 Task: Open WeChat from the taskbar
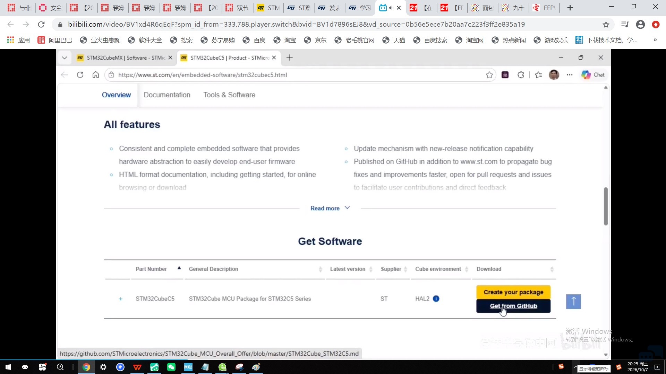coord(171,367)
